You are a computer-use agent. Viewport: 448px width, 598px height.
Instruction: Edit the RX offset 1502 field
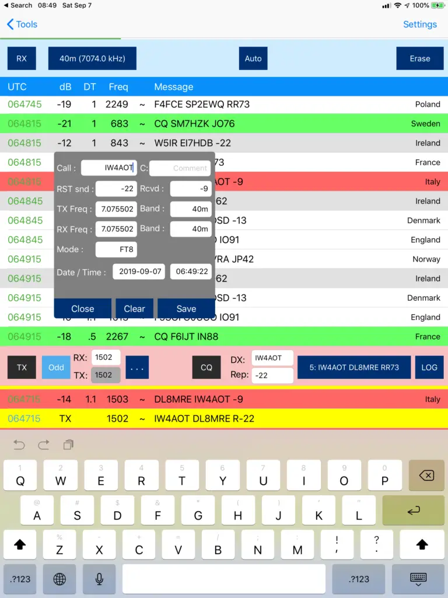(x=106, y=357)
